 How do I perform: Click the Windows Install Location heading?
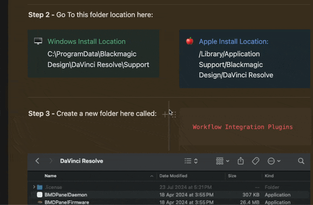[x=86, y=41]
